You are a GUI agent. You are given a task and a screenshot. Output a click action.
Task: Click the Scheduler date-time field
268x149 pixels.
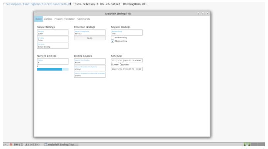click(x=127, y=60)
